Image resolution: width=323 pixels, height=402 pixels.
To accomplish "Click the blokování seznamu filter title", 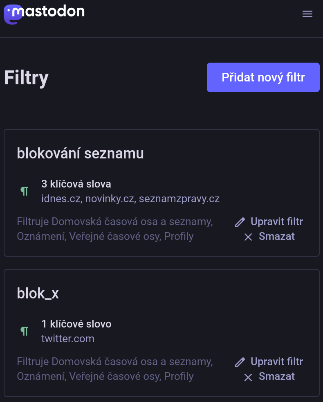I will click(80, 153).
